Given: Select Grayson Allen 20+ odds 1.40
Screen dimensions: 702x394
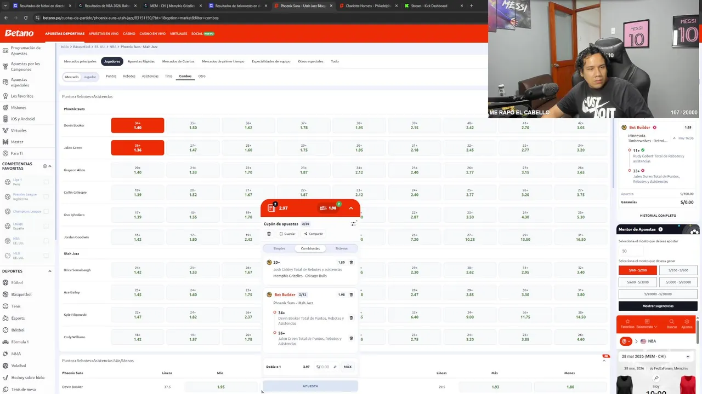Looking at the screenshot, I should [x=138, y=170].
